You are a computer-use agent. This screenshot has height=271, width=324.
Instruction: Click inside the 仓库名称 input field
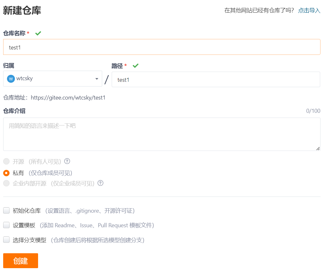162,47
